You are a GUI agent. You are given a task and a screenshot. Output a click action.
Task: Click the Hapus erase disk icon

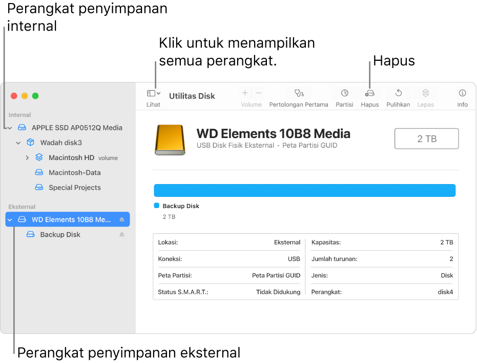pyautogui.click(x=369, y=93)
